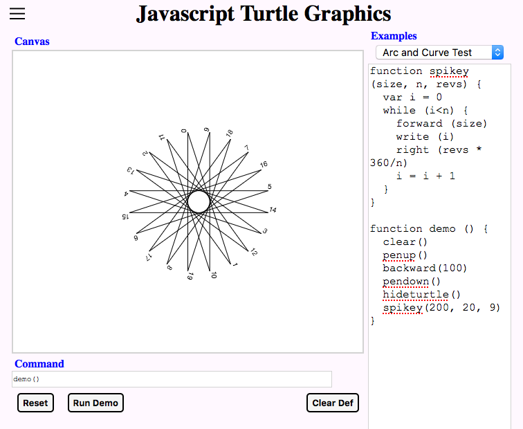Click the Run Demo button
This screenshot has width=523, height=429.
[x=95, y=403]
